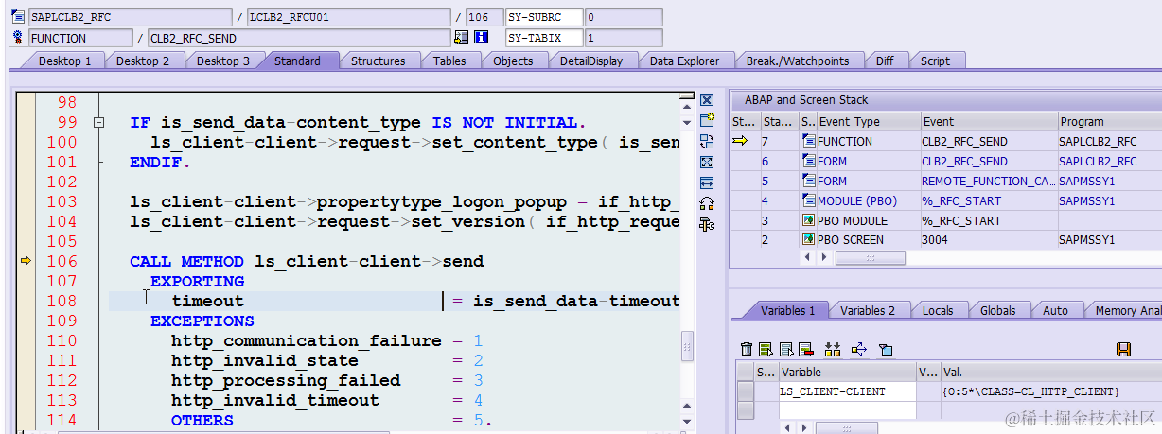The height and width of the screenshot is (434, 1162).
Task: Click variables table scrollbar left arrow
Action: point(785,428)
